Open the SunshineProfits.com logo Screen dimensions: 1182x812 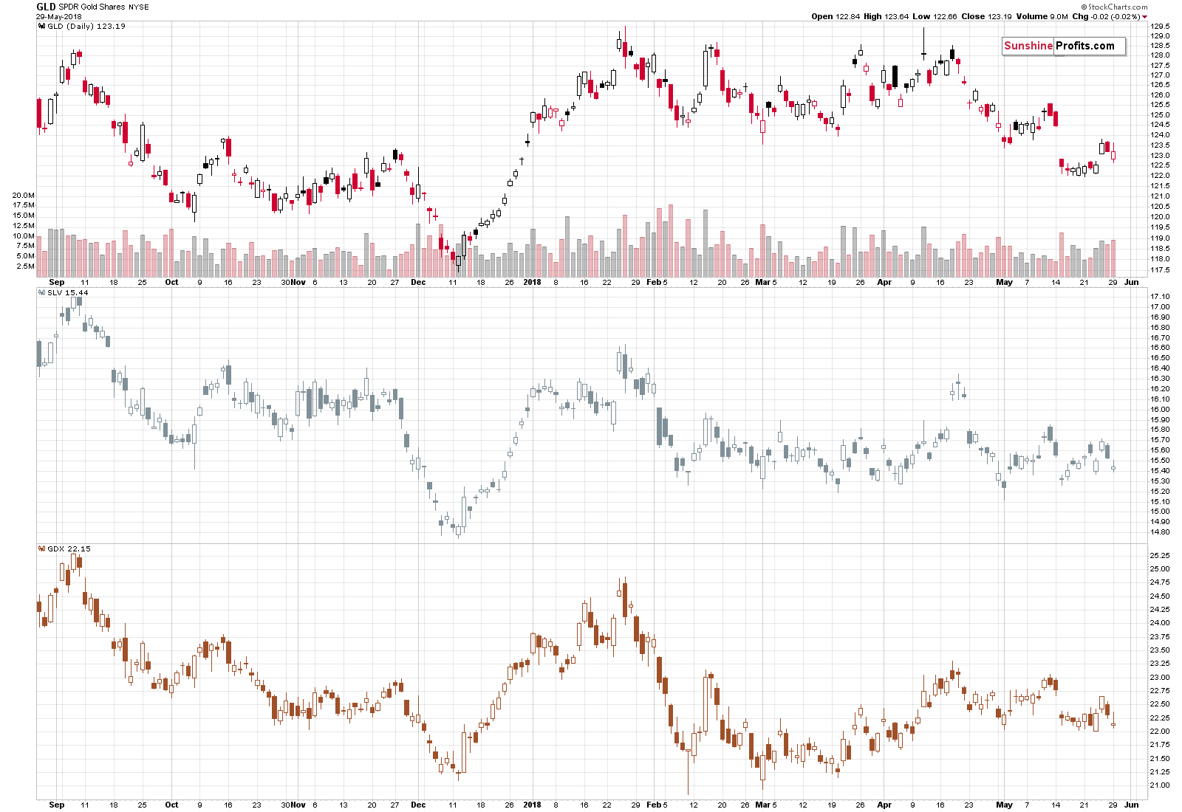pos(1064,46)
